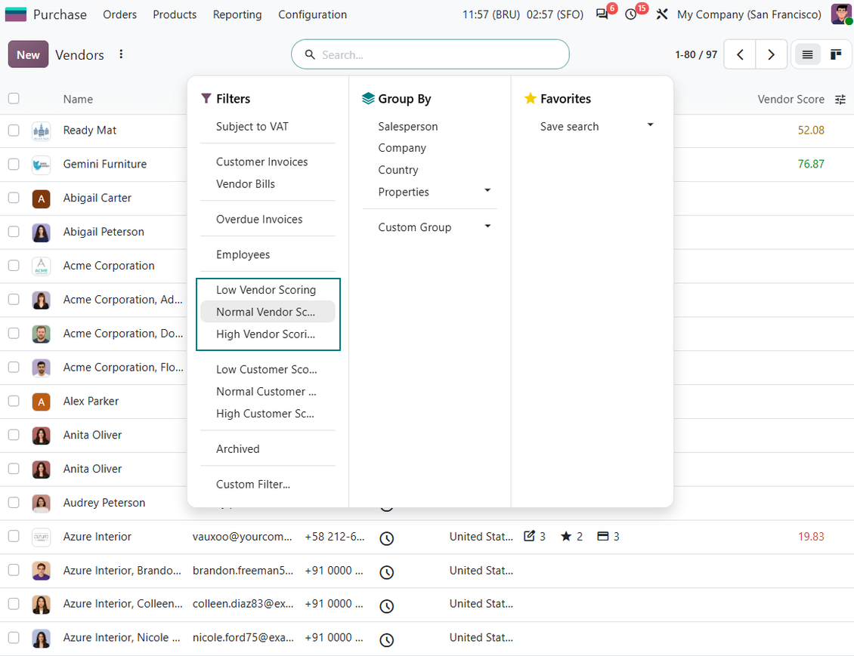
Task: Open the activities clock icon in header
Action: 631,14
